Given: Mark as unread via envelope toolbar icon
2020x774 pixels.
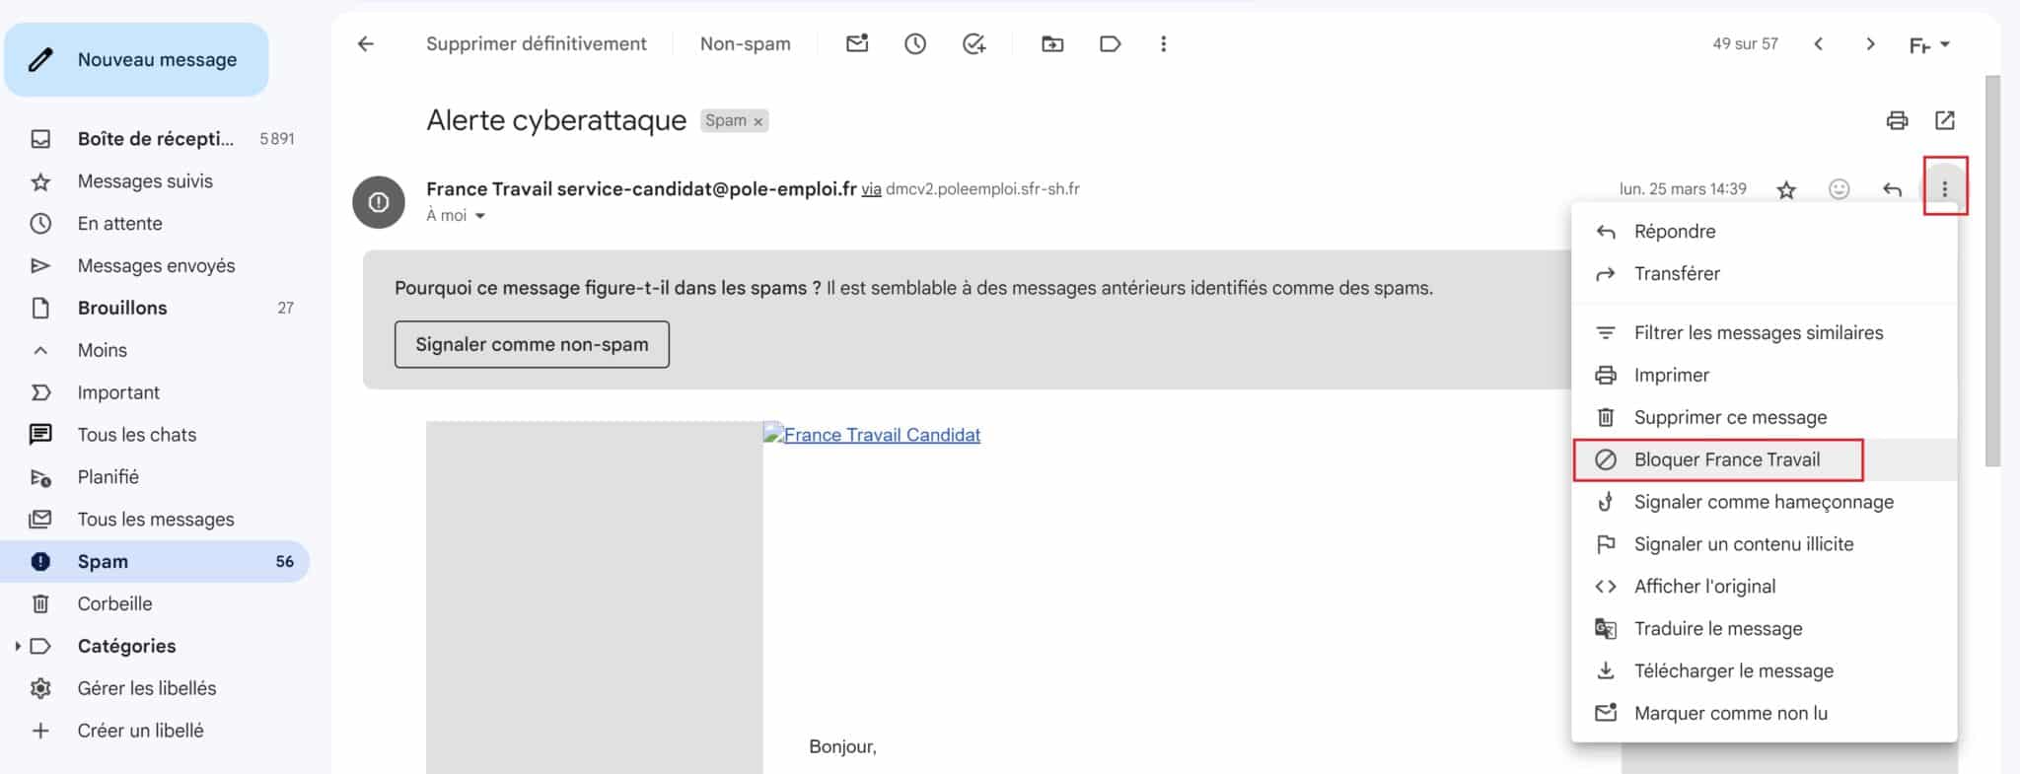Looking at the screenshot, I should (x=857, y=43).
